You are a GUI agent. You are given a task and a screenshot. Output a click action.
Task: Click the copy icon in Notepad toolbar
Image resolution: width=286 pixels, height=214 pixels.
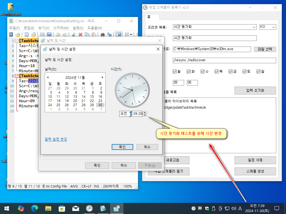(x=87, y=34)
